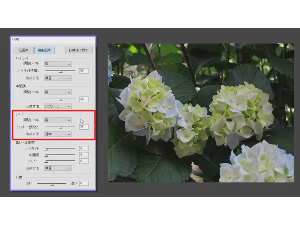Select the 編集画像 (edited image) view button
The width and height of the screenshot is (300, 225).
point(45,50)
